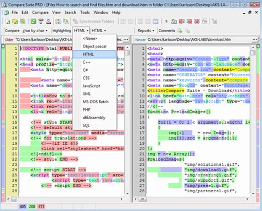This screenshot has height=211, width=262.
Task: Click the Comments toolbar button
Action: [167, 30]
